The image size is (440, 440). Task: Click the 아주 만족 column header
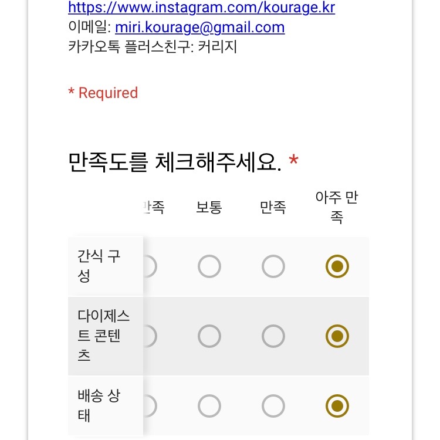[x=337, y=207]
